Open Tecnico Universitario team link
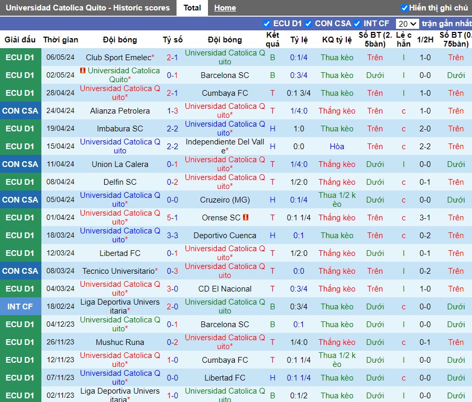The width and height of the screenshot is (472, 402). (x=118, y=271)
